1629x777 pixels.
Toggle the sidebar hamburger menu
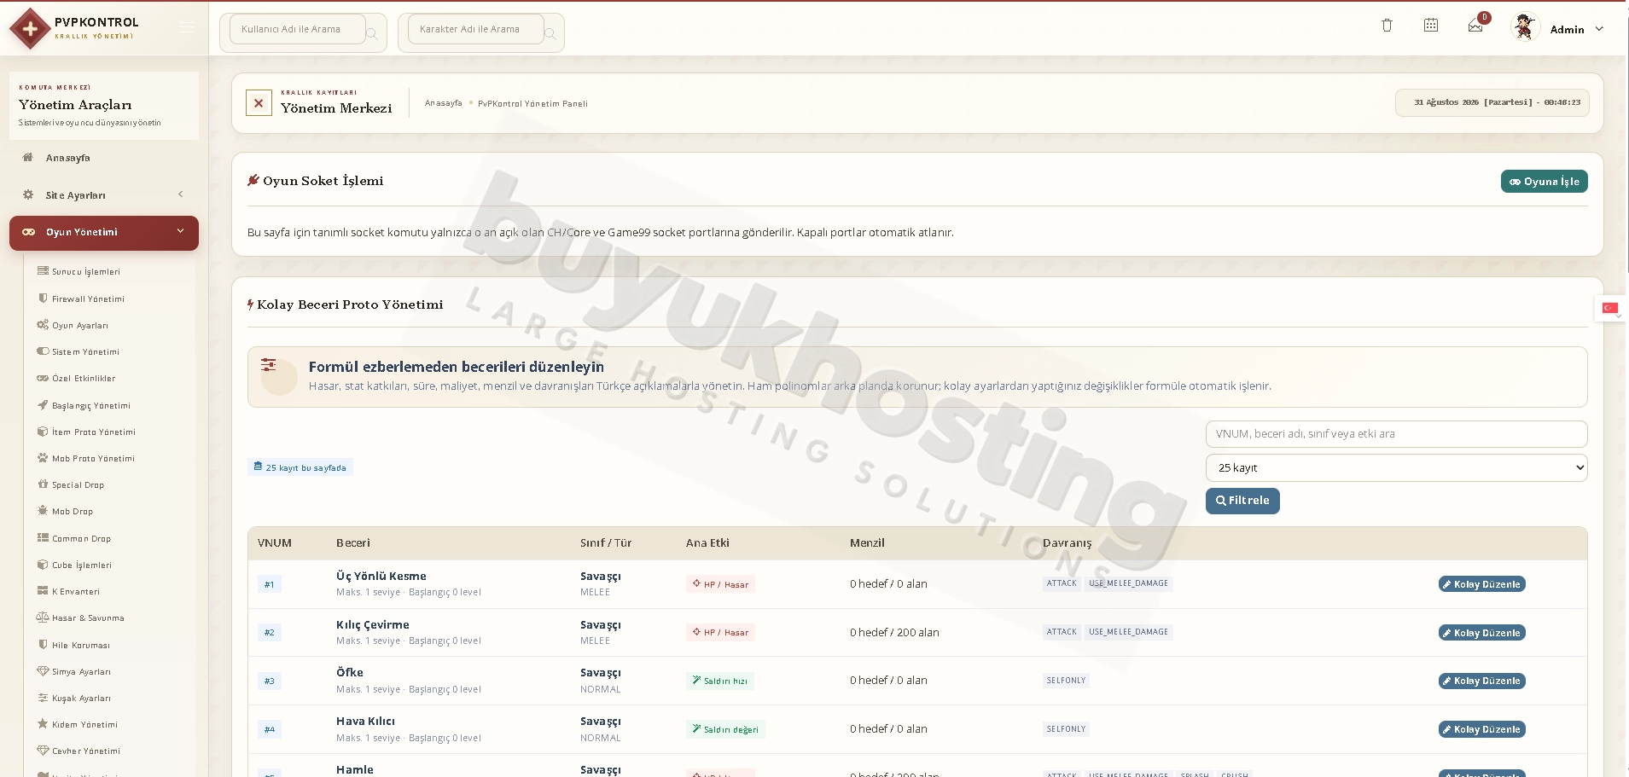[x=188, y=28]
